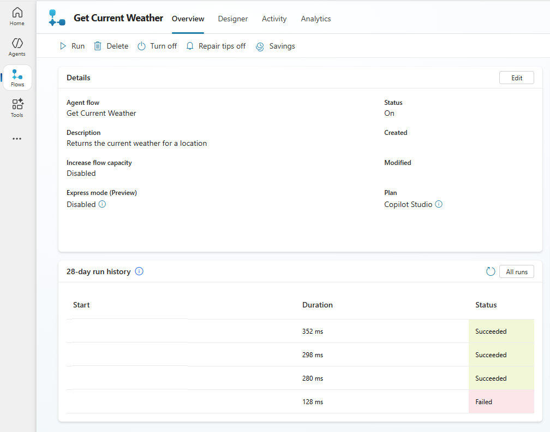Refresh the run history list
The height and width of the screenshot is (432, 550).
coord(491,271)
